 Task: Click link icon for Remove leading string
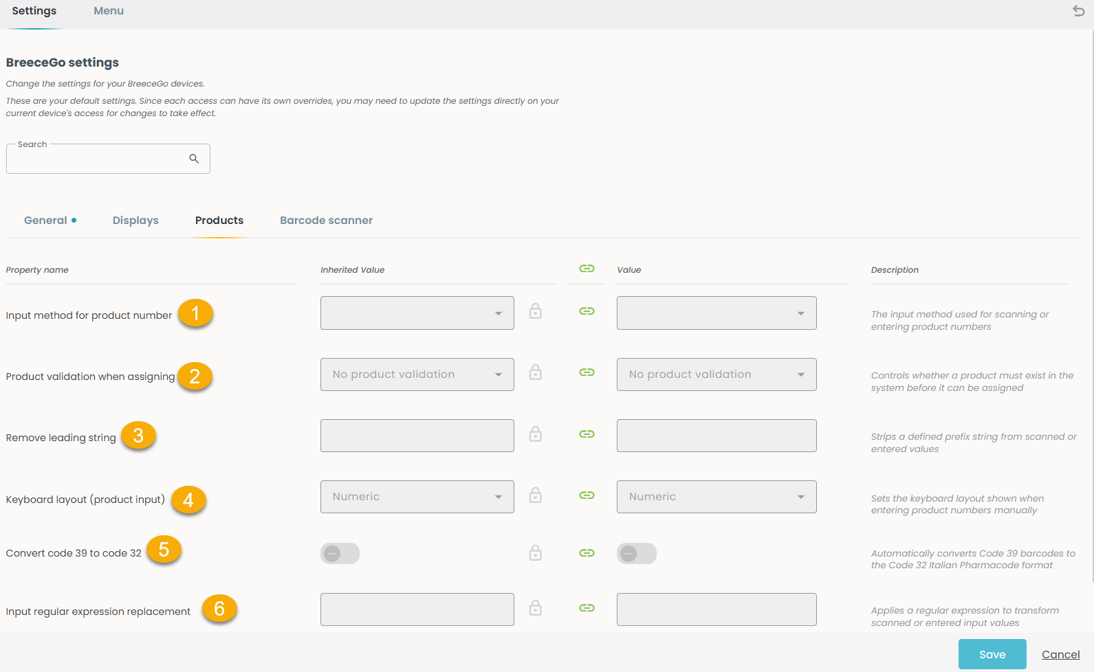(587, 434)
